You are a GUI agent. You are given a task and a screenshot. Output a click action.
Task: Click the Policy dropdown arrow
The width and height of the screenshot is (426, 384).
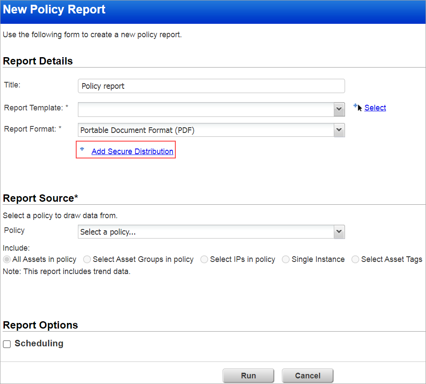(x=339, y=232)
